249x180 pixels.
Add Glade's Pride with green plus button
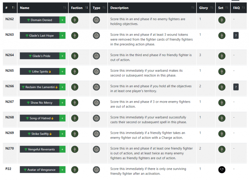[62, 56]
